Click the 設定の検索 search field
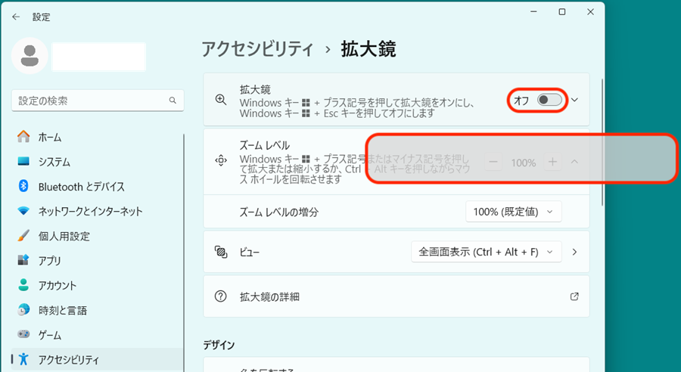 pos(89,101)
